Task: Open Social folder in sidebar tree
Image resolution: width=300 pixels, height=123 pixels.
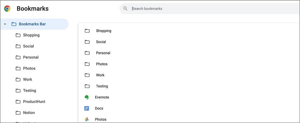Action: tap(28, 46)
